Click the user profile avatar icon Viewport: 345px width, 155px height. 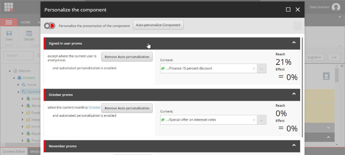(336, 7)
